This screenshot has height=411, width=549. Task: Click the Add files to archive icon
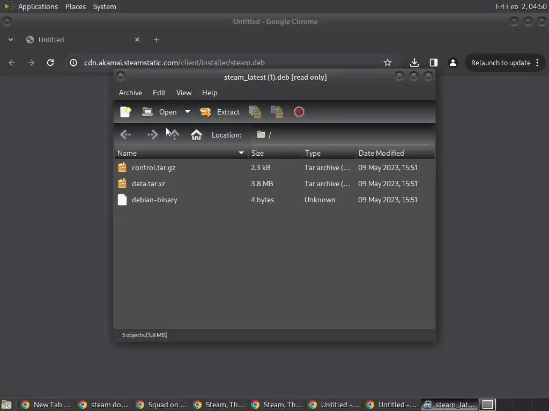click(x=255, y=112)
